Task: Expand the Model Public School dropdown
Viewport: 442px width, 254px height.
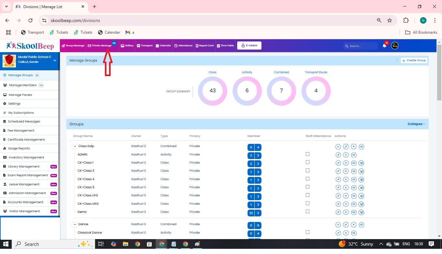Action: click(x=55, y=61)
